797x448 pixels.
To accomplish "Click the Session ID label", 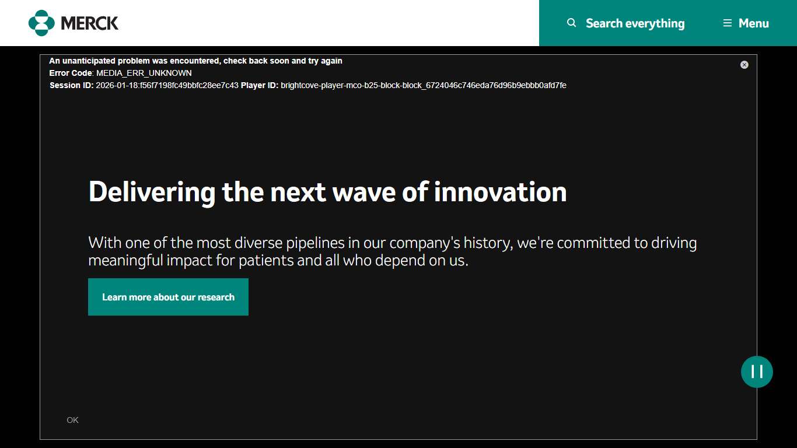I will pyautogui.click(x=71, y=85).
